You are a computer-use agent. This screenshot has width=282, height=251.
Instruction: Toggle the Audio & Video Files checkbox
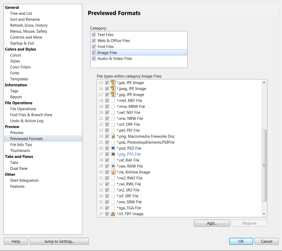(x=94, y=59)
